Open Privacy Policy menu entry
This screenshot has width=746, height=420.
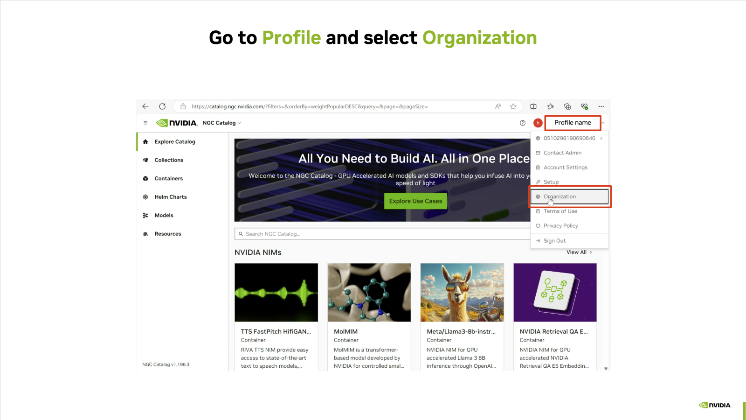(x=569, y=225)
